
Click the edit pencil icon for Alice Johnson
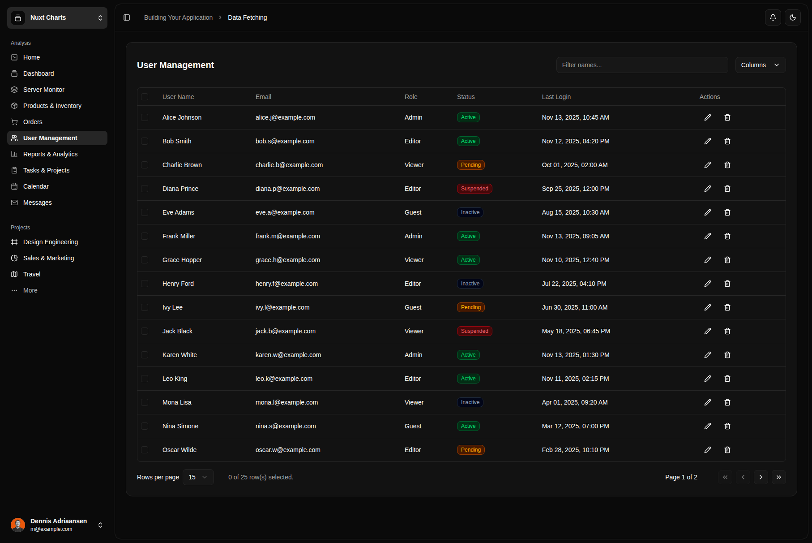[x=707, y=117]
